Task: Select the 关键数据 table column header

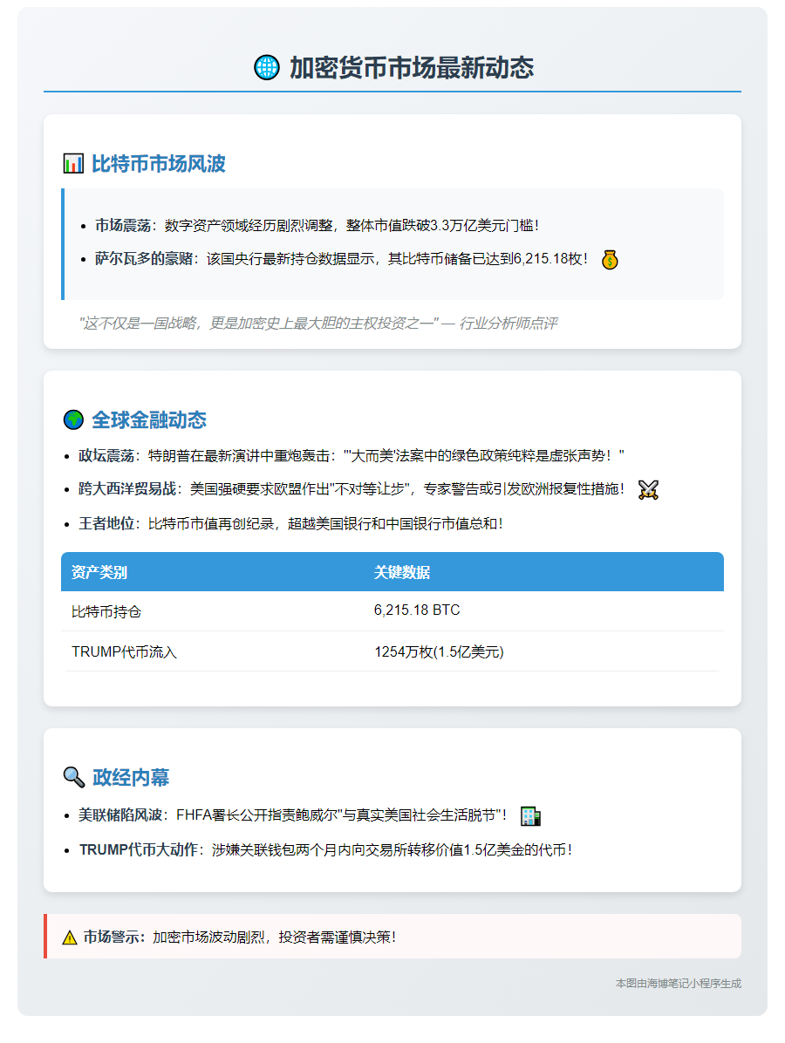Action: tap(402, 572)
